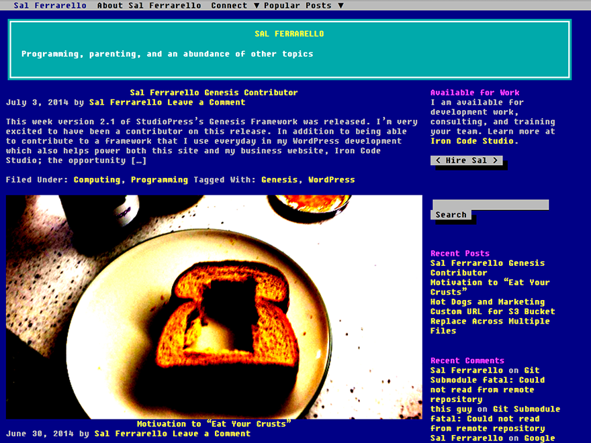
Task: Click the site tagline about programming and parenting
Action: [x=167, y=54]
